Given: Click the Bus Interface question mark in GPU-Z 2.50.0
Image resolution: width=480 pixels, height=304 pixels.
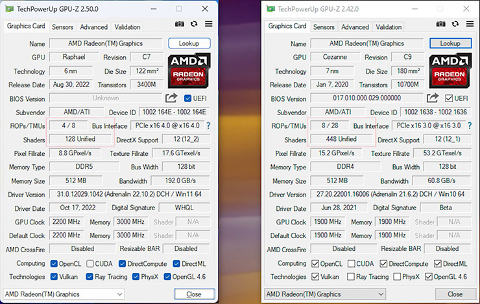Looking at the screenshot, I should [x=208, y=125].
